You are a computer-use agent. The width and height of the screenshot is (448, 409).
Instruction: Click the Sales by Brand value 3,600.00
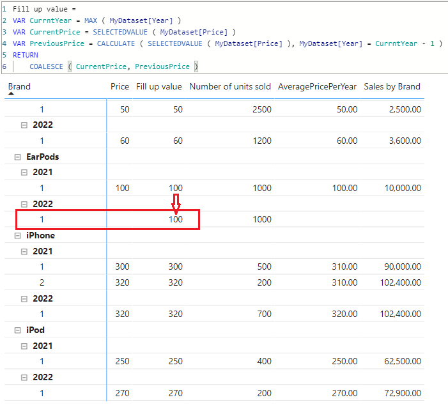coord(405,141)
